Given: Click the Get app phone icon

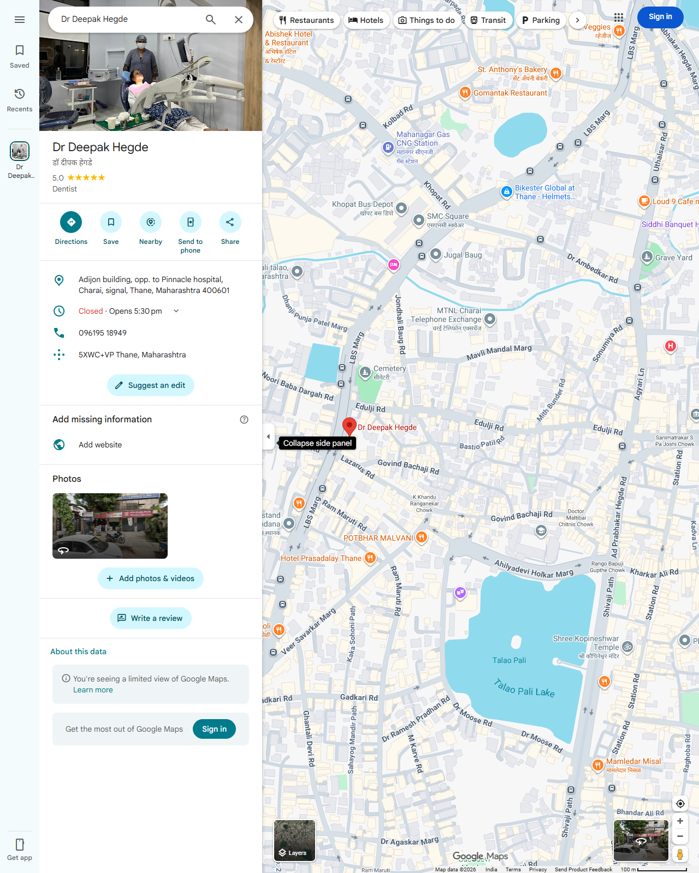Looking at the screenshot, I should 20,845.
